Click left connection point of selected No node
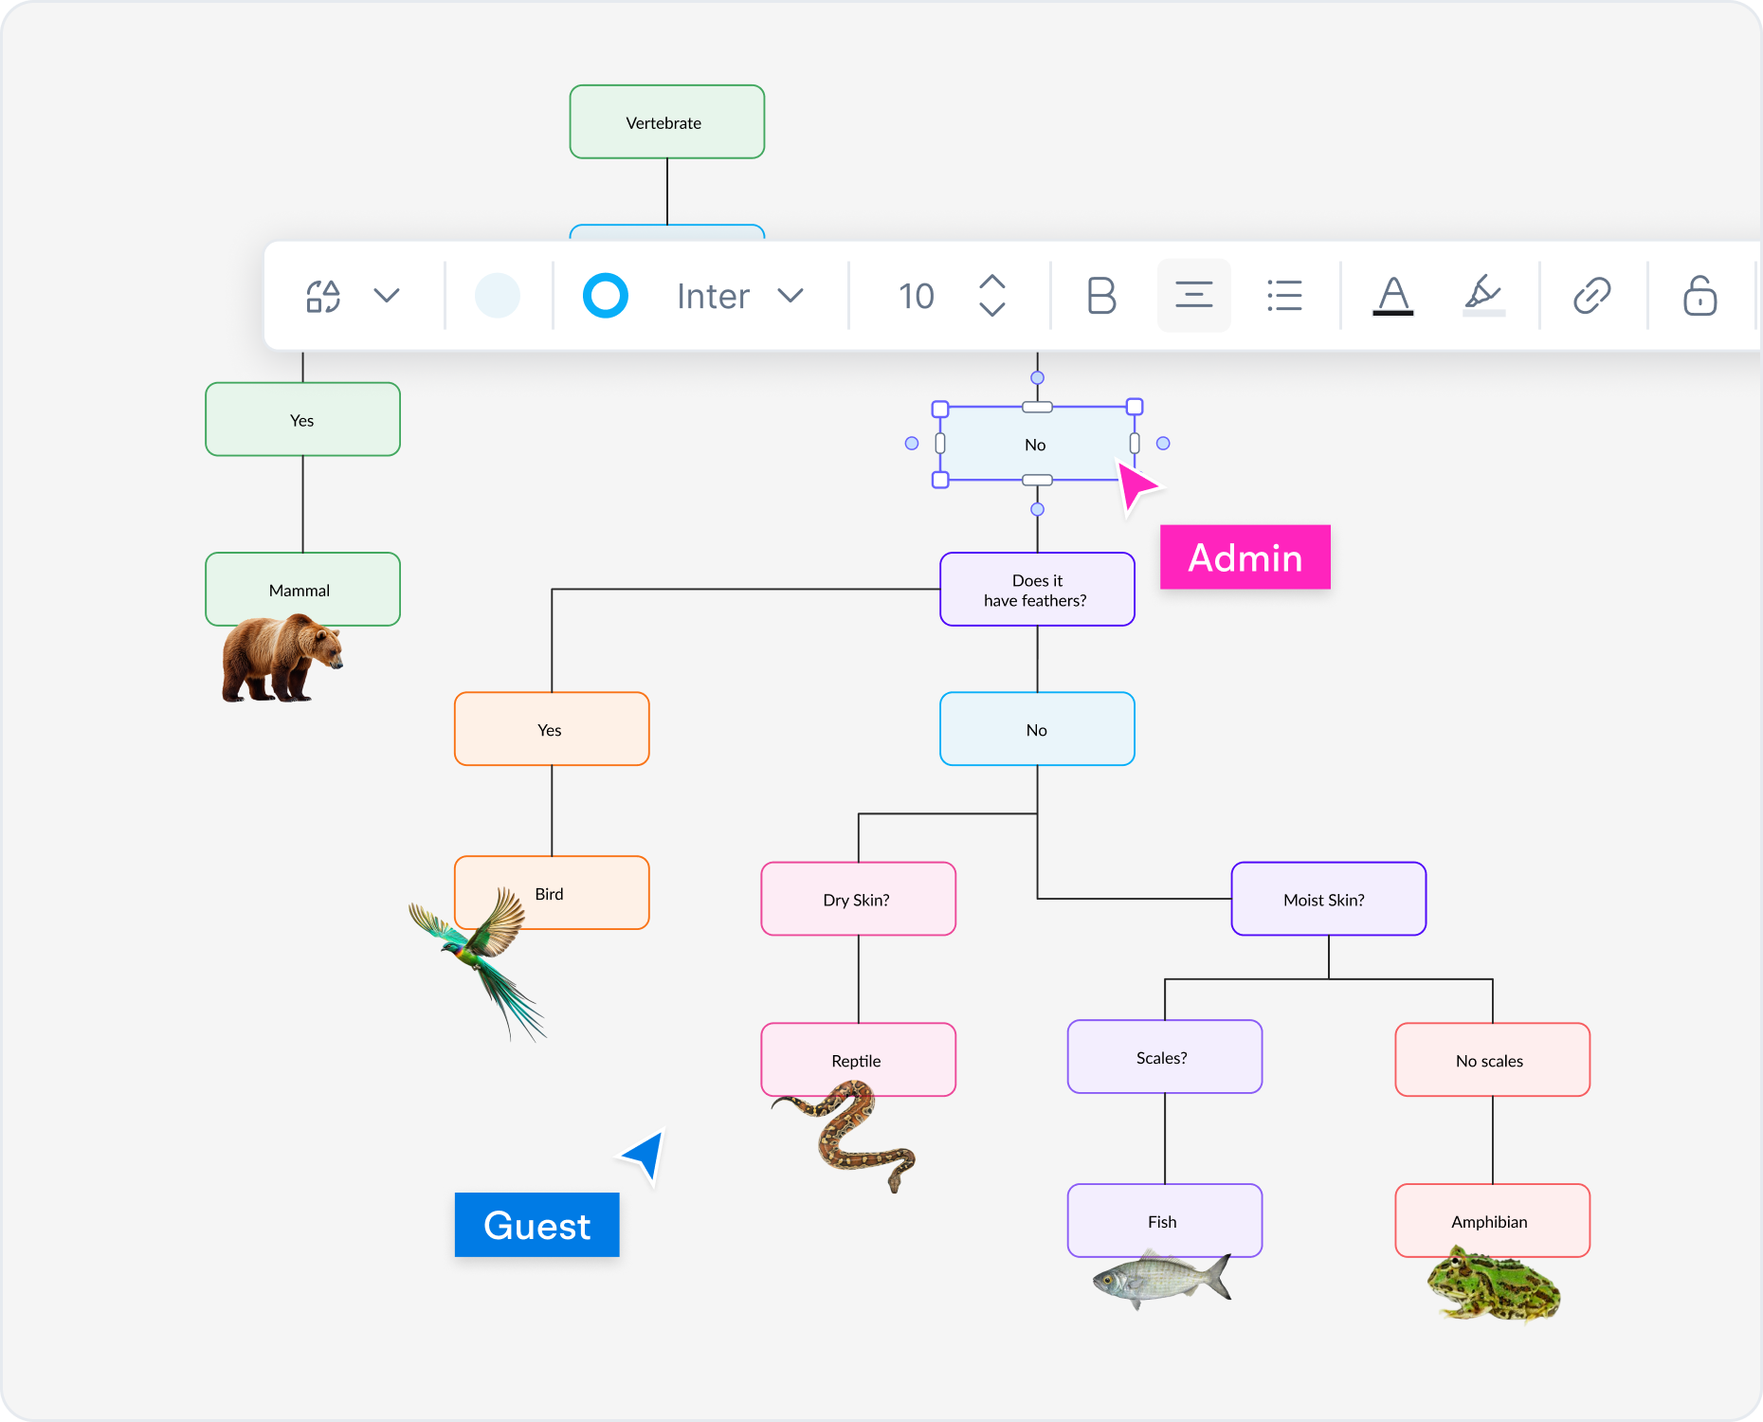1763x1422 pixels. pos(912,443)
